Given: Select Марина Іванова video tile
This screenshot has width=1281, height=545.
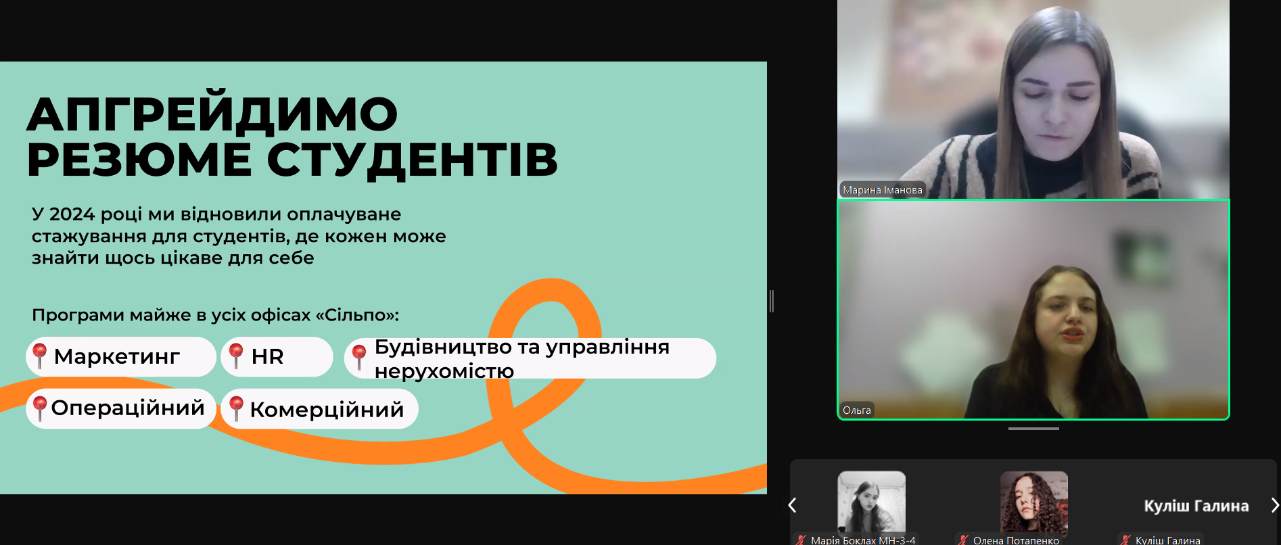Looking at the screenshot, I should [x=1033, y=99].
